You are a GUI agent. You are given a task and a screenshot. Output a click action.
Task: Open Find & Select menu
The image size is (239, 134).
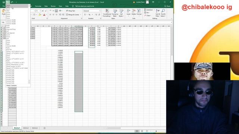[163, 13]
